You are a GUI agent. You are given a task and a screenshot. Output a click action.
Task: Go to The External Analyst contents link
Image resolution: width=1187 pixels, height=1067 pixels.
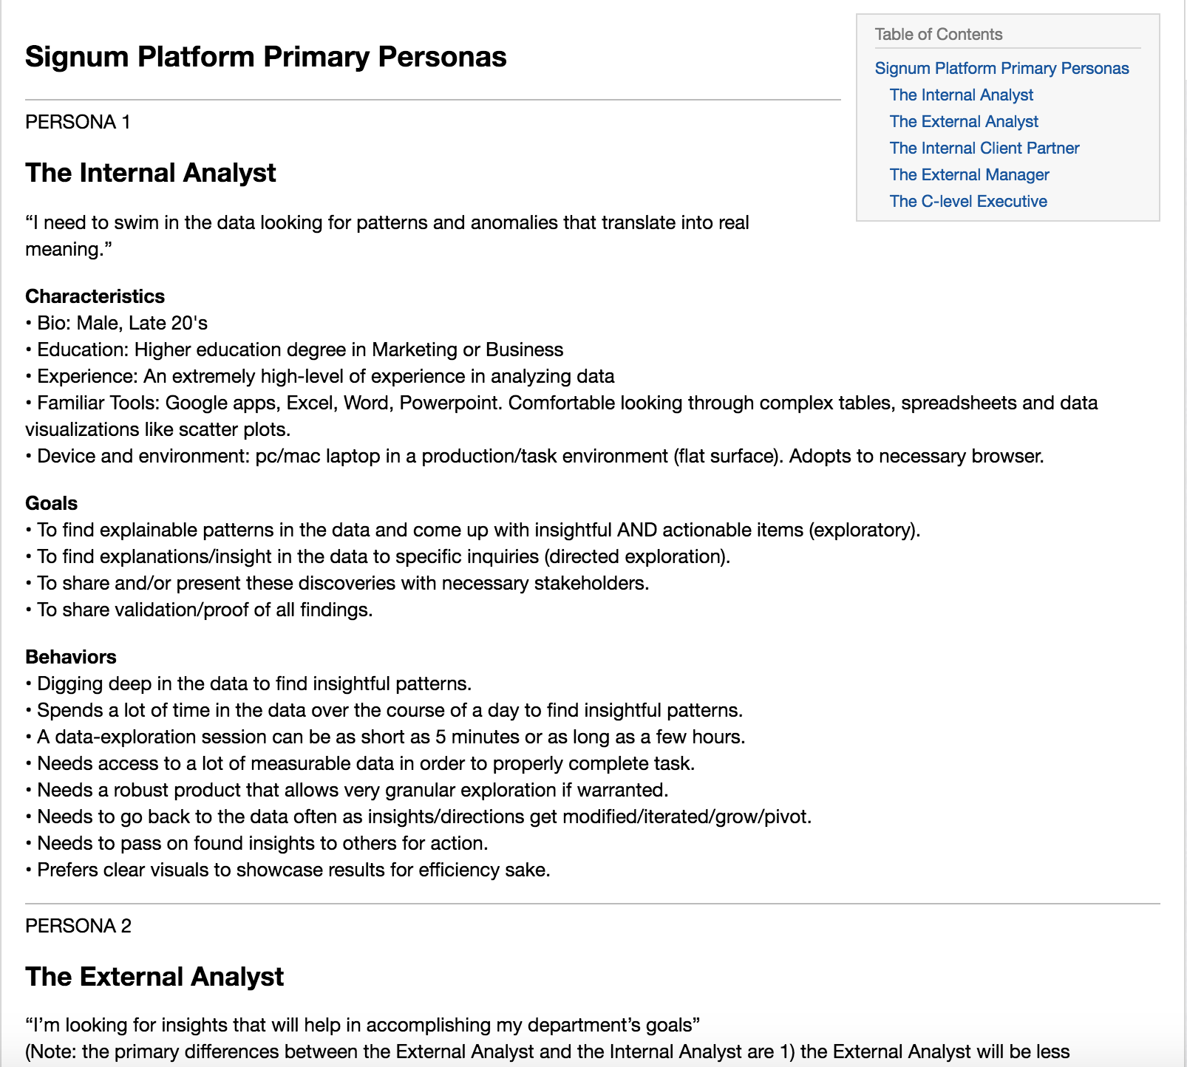[964, 121]
